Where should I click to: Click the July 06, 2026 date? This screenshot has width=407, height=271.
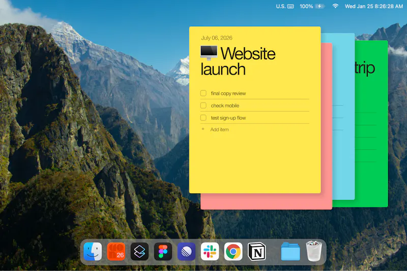tap(217, 38)
